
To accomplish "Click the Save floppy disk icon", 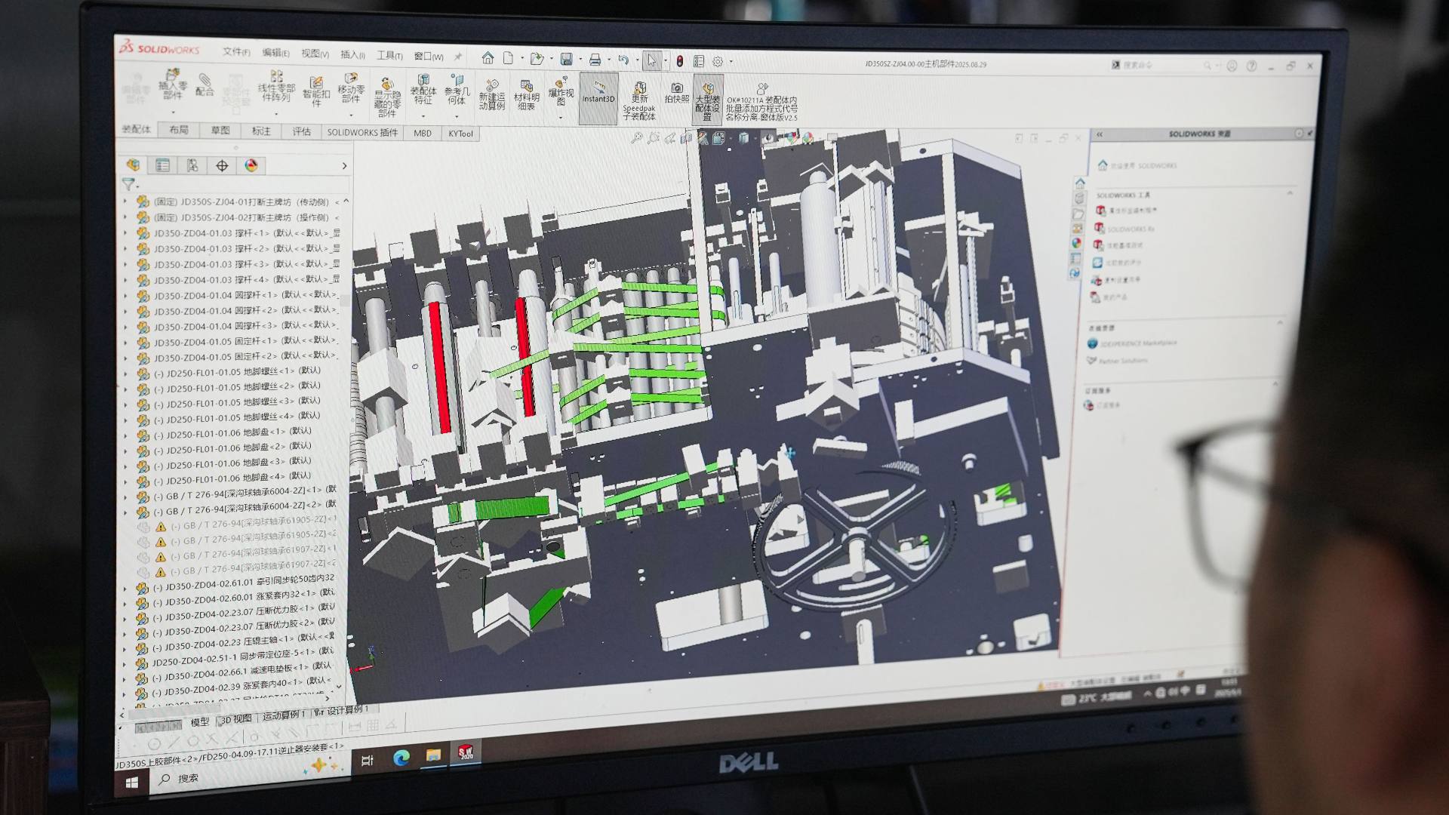I will (x=566, y=60).
